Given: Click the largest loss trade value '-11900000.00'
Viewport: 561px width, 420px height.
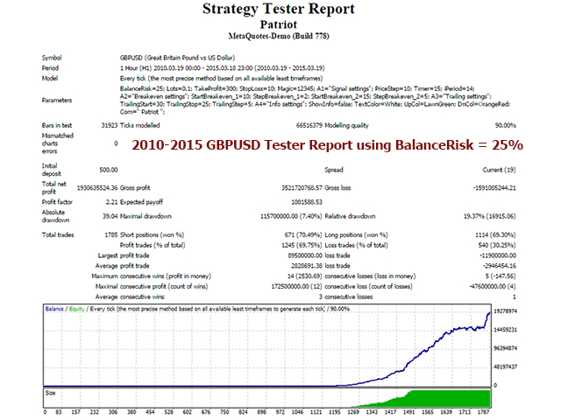Looking at the screenshot, I should click(498, 255).
